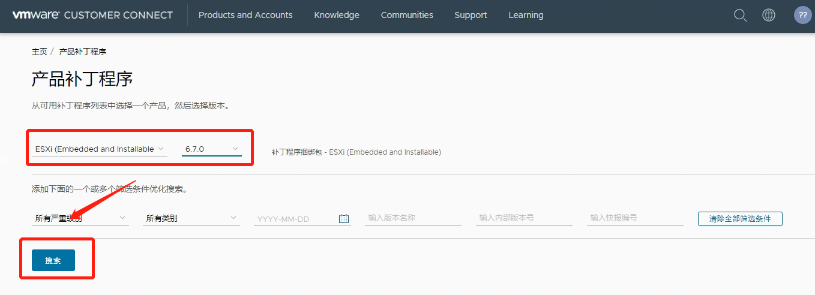Expand the ESXi (Embedded and Installable) product dropdown
This screenshot has height=295, width=815.
tap(100, 149)
